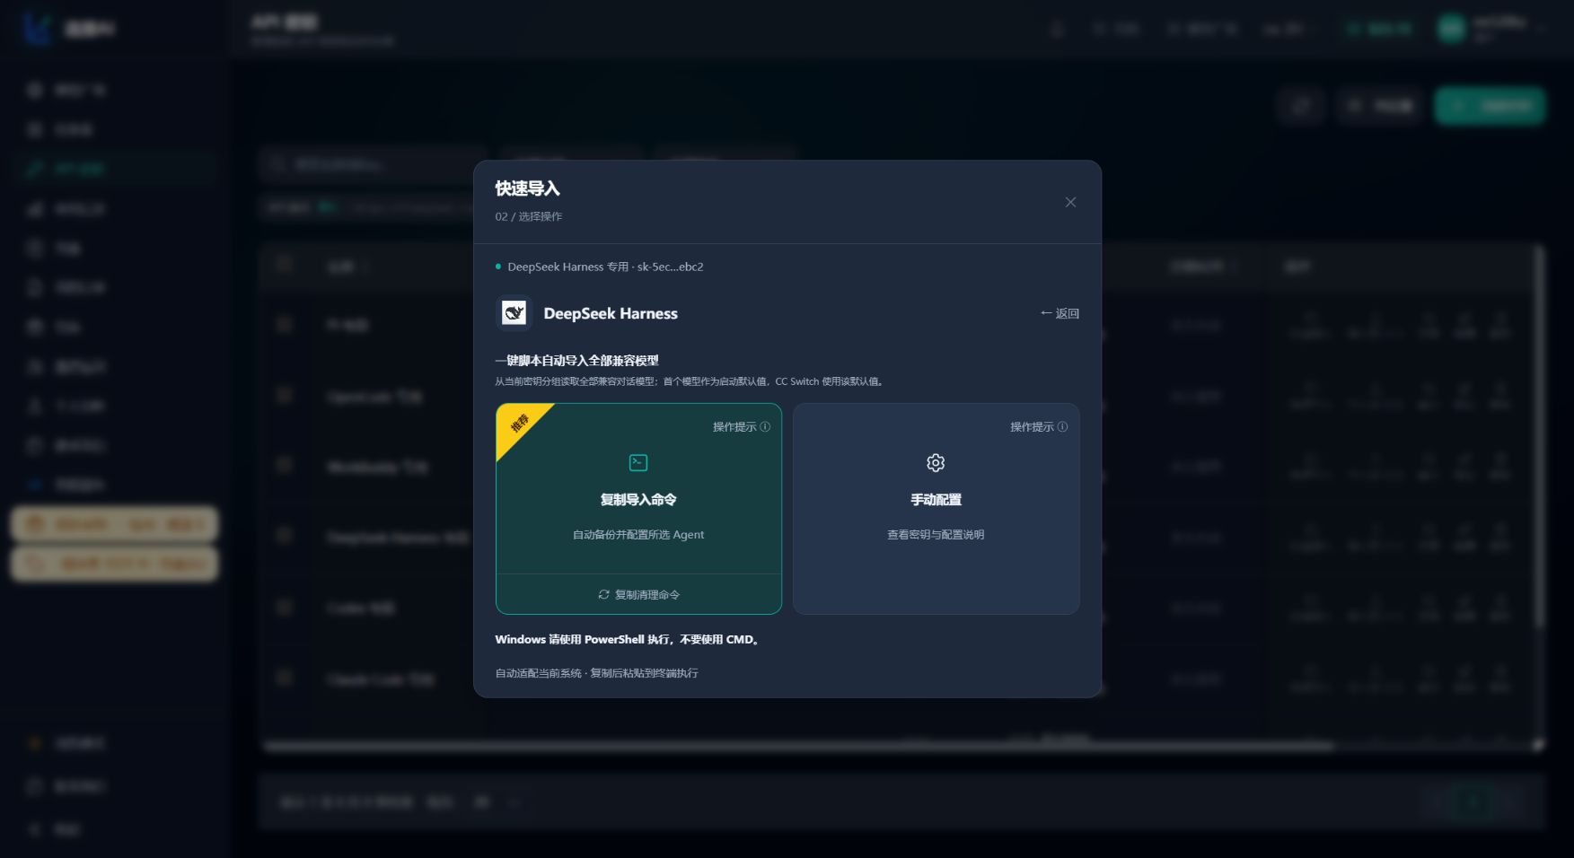This screenshot has width=1574, height=858.
Task: Click the Windows PowerShell warning line
Action: pyautogui.click(x=628, y=640)
